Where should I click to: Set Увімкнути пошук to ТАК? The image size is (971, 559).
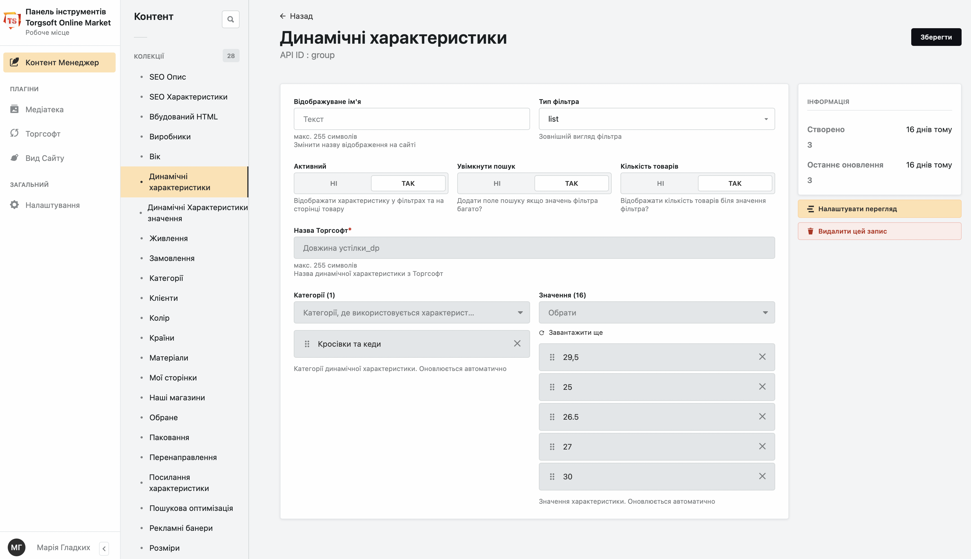pyautogui.click(x=571, y=184)
